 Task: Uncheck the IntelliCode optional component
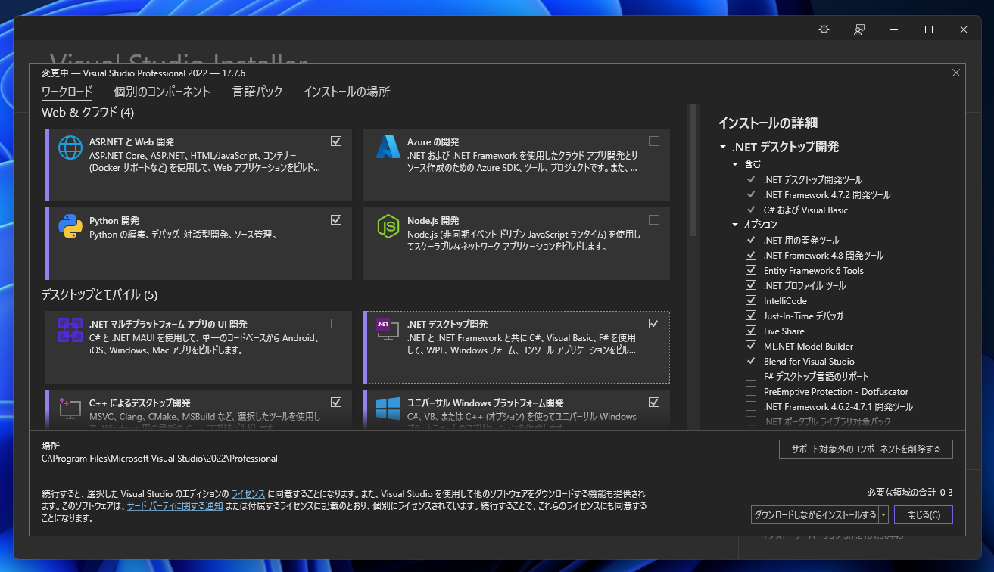[750, 300]
